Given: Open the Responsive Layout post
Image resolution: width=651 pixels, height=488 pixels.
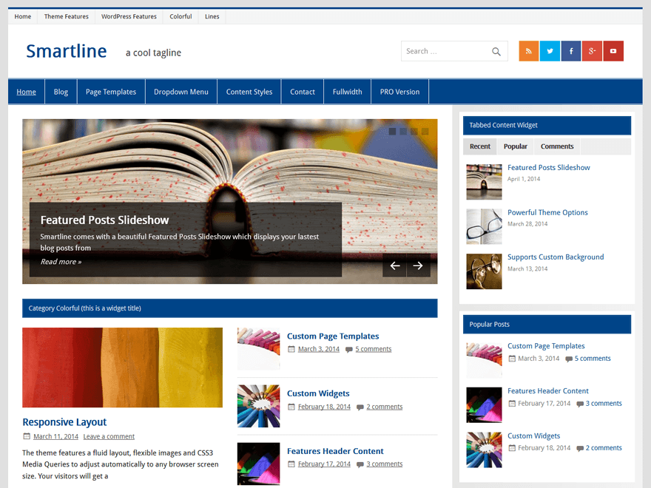Looking at the screenshot, I should click(64, 421).
